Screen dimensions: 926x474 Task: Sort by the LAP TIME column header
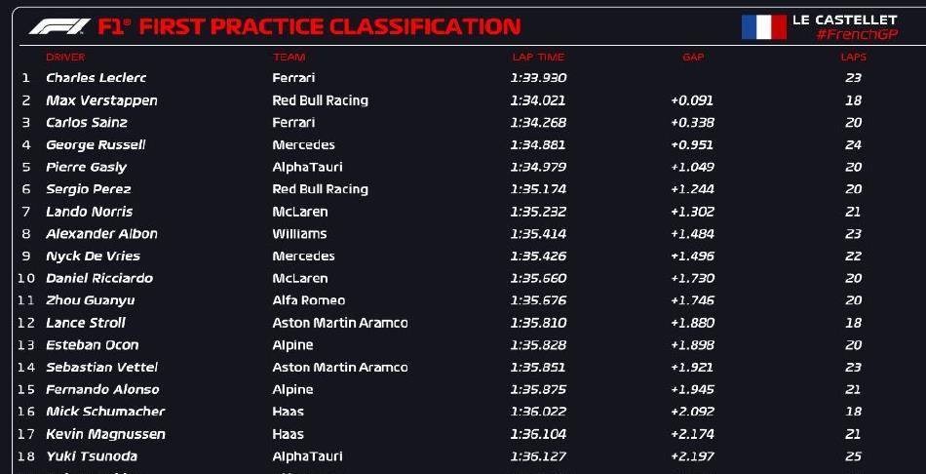pos(538,58)
